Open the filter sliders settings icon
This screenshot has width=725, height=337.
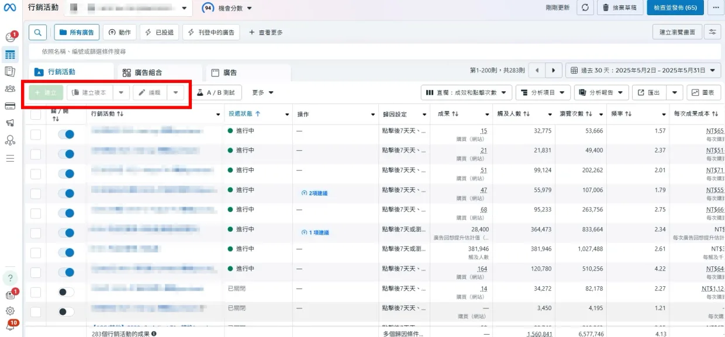[712, 32]
